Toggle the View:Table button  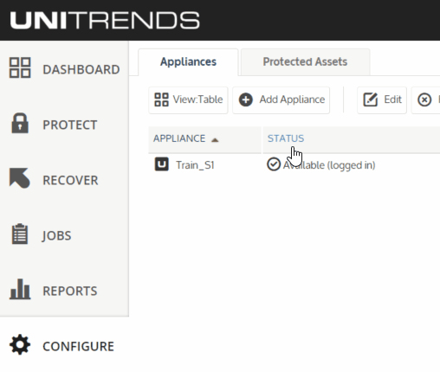coord(188,100)
